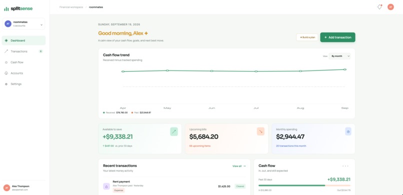Open the View By month dropdown
The image size is (403, 195).
point(339,56)
